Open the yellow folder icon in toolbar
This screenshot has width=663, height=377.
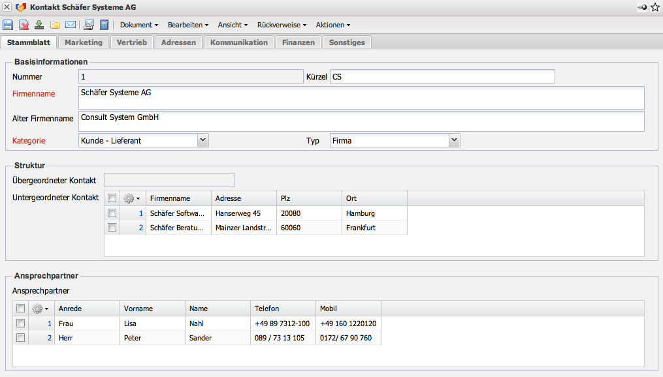(x=55, y=25)
